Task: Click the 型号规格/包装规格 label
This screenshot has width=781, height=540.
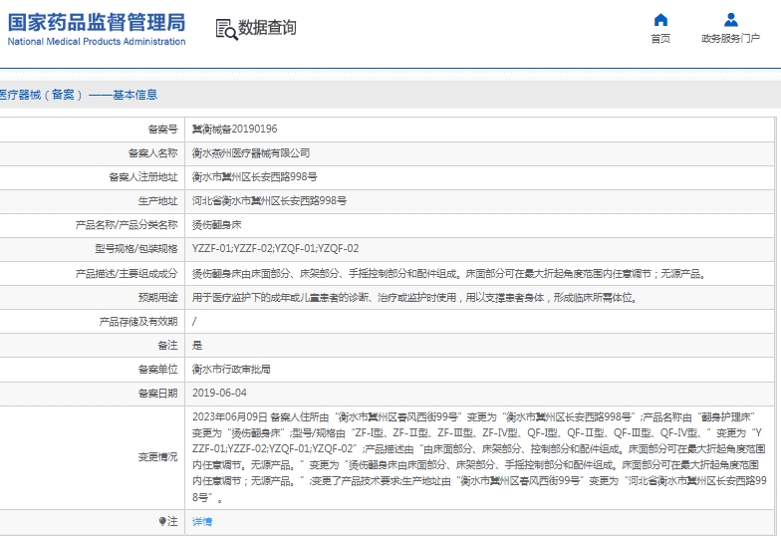Action: (x=135, y=249)
